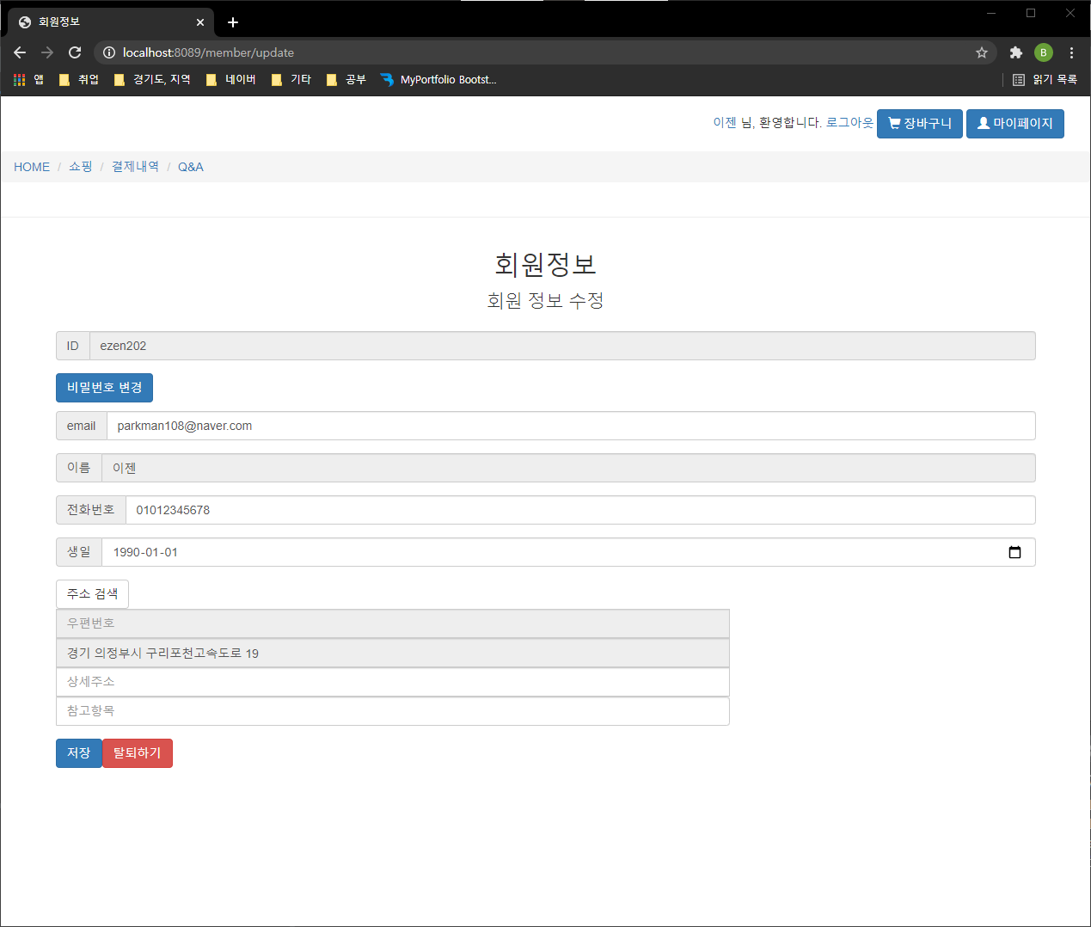Screen dimensions: 1091x927
Task: Click the 상세주소 address input field
Action: [x=393, y=681]
